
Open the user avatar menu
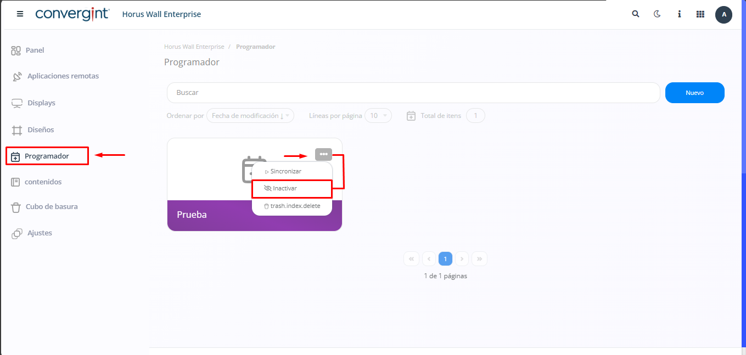pyautogui.click(x=723, y=15)
